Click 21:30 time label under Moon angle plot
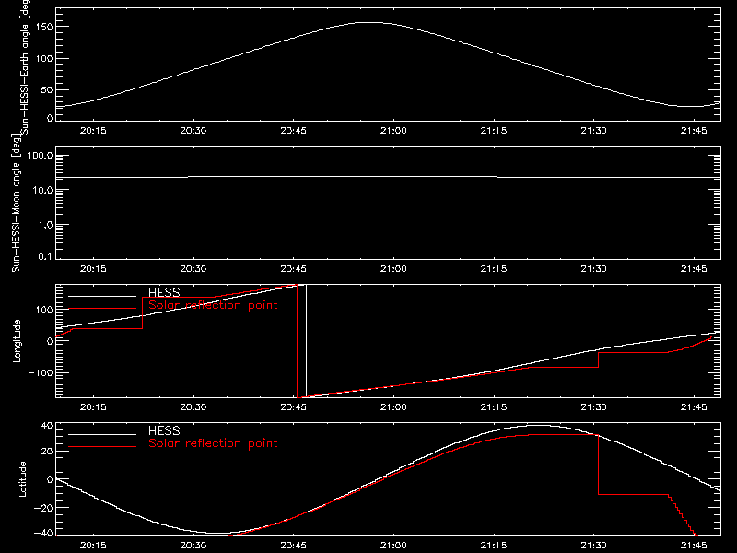737x553 pixels. click(x=593, y=269)
